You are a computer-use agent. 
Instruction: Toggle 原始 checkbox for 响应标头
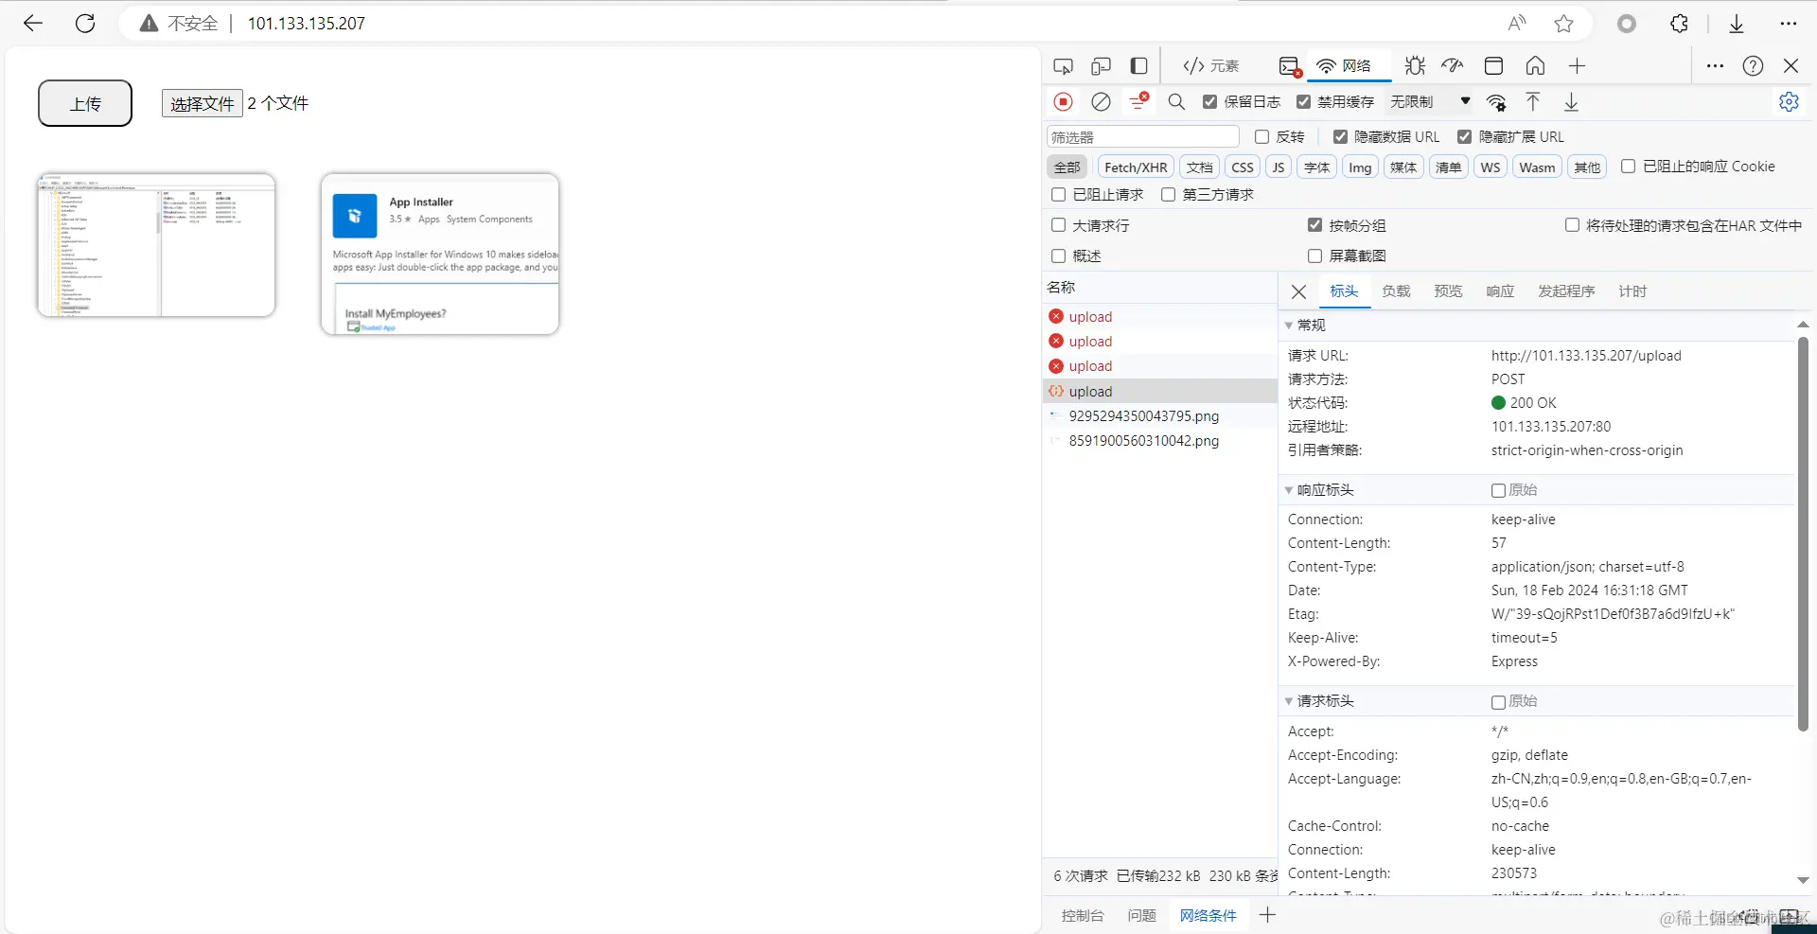click(1498, 490)
